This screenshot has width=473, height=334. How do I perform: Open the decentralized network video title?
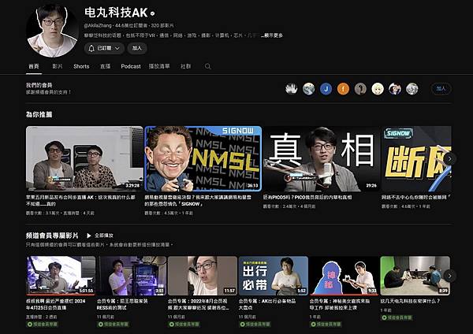[x=416, y=197]
